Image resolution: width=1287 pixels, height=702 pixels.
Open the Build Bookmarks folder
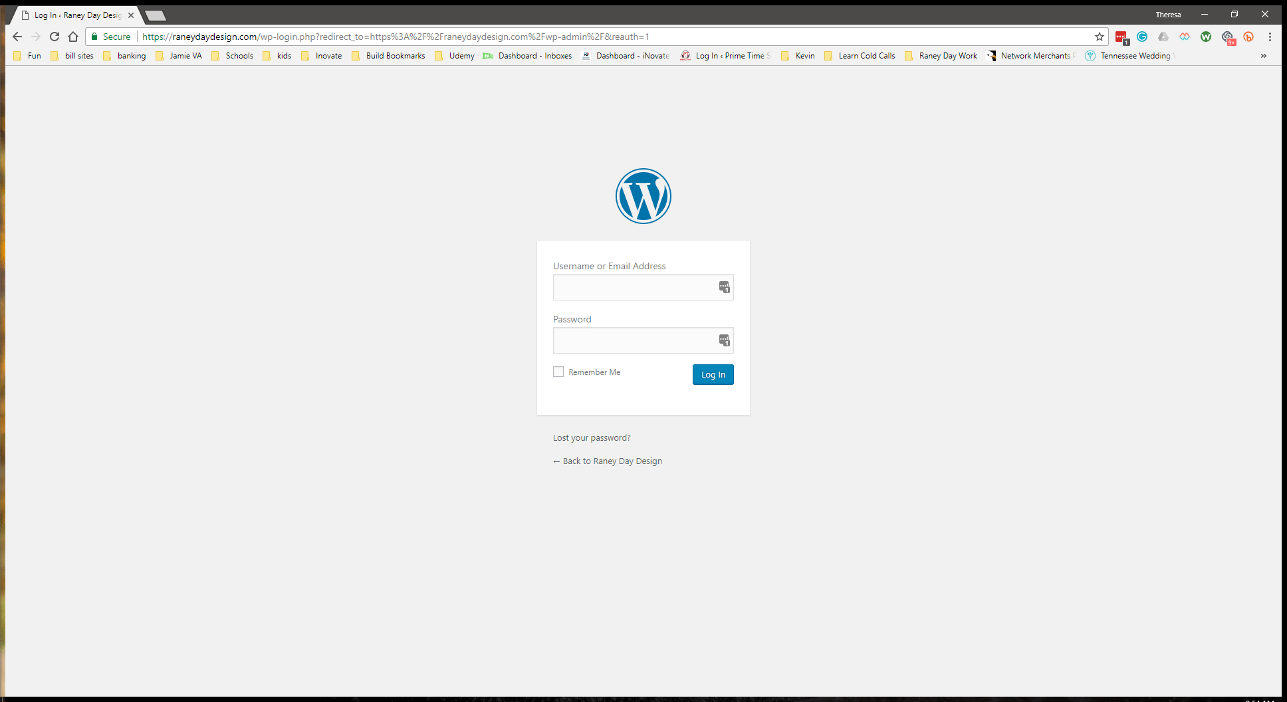click(x=388, y=56)
